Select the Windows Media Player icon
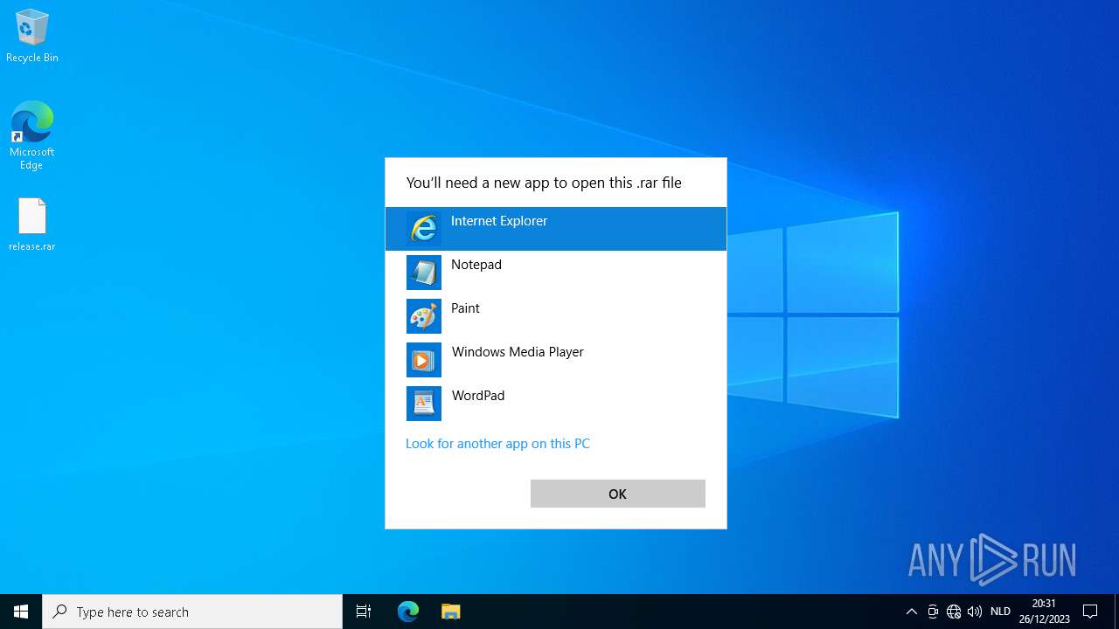Viewport: 1119px width, 629px height. tap(424, 360)
